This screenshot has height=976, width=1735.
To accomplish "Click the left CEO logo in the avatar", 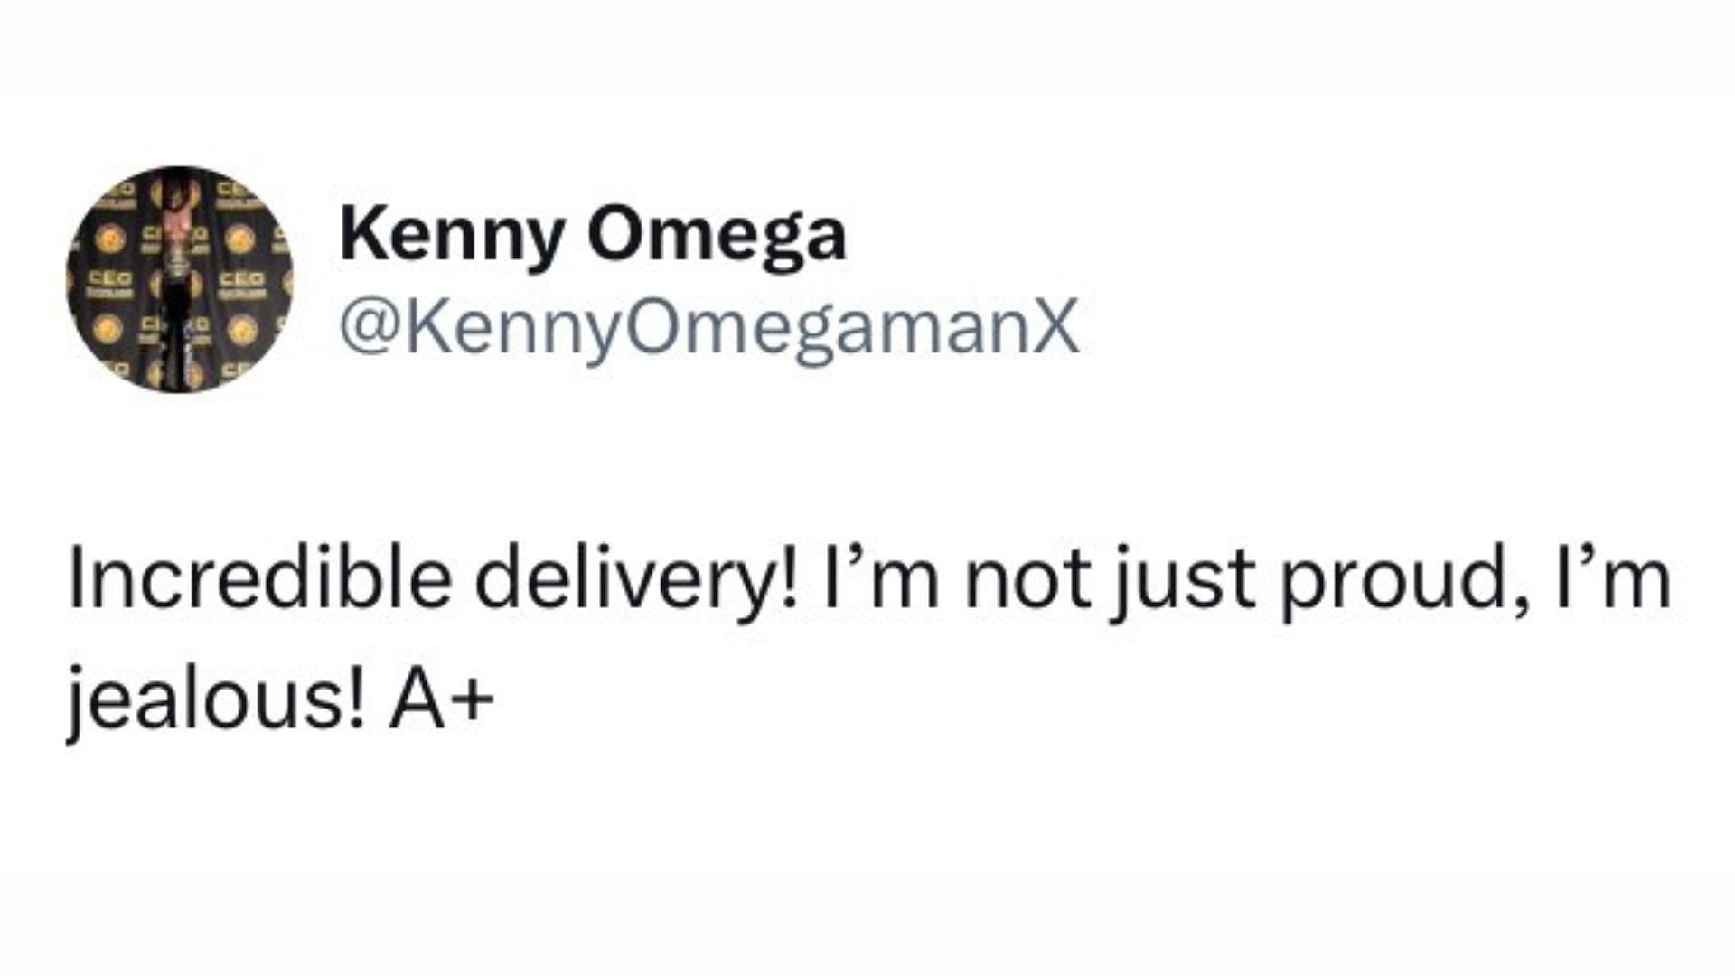I will click(x=109, y=277).
